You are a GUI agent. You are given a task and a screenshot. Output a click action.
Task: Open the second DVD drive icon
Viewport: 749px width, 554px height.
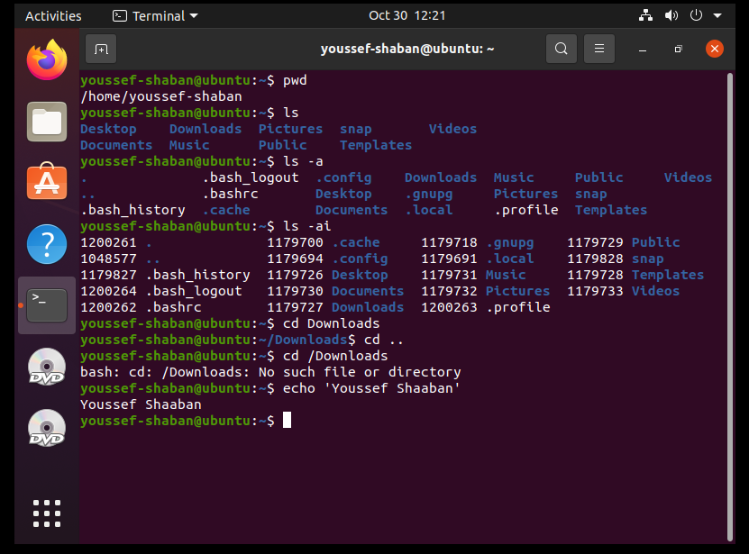pos(46,429)
